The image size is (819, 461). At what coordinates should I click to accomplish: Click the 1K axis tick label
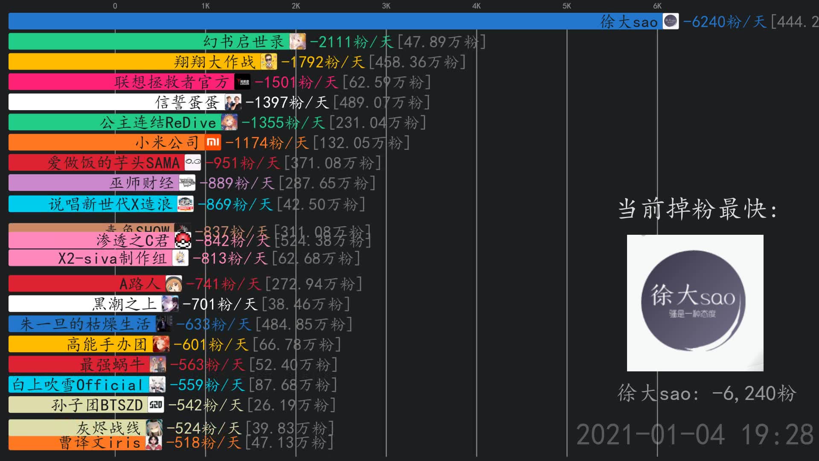(206, 6)
